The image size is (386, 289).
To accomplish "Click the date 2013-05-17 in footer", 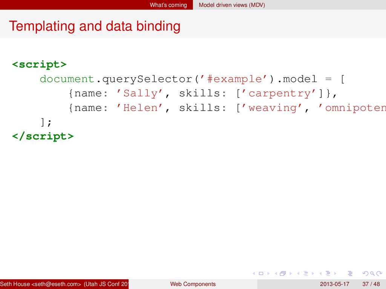I will coord(335,284).
